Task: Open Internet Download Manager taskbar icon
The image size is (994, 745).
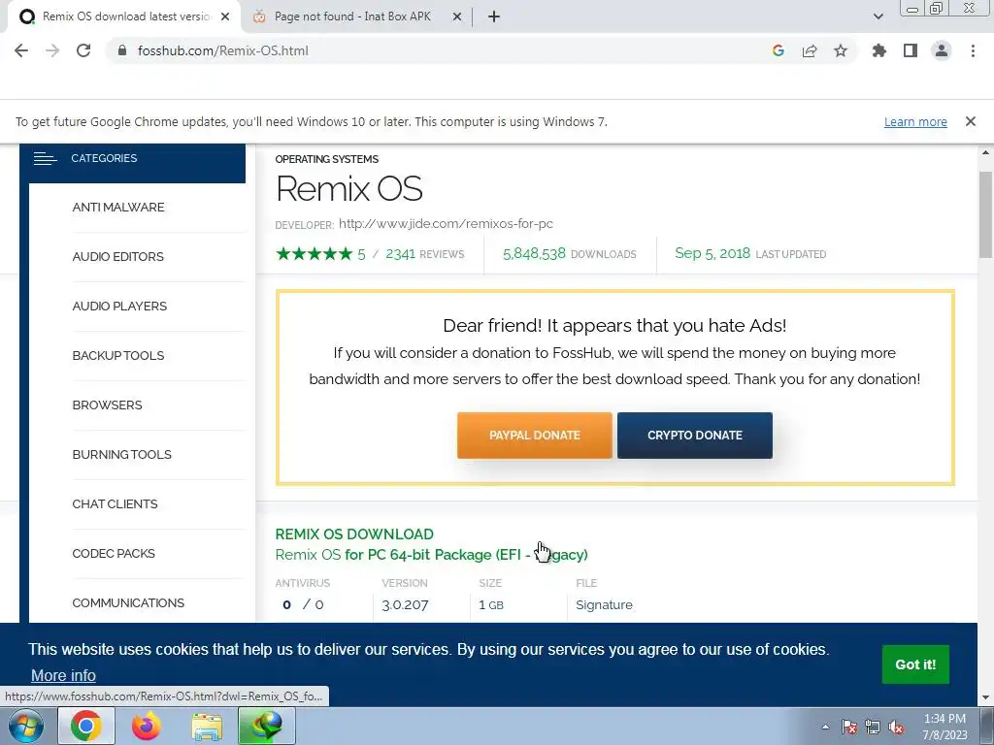Action: [266, 726]
